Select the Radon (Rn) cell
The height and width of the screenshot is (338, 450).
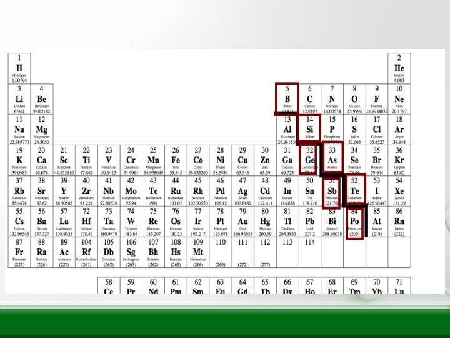click(x=399, y=222)
